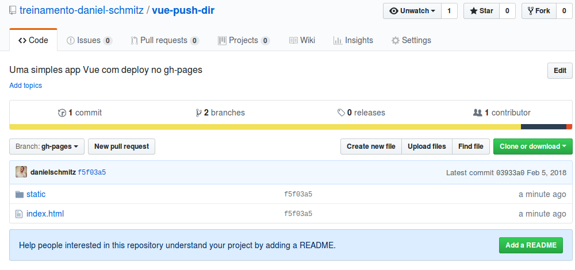Click Add topics link
This screenshot has width=575, height=270.
coord(26,86)
